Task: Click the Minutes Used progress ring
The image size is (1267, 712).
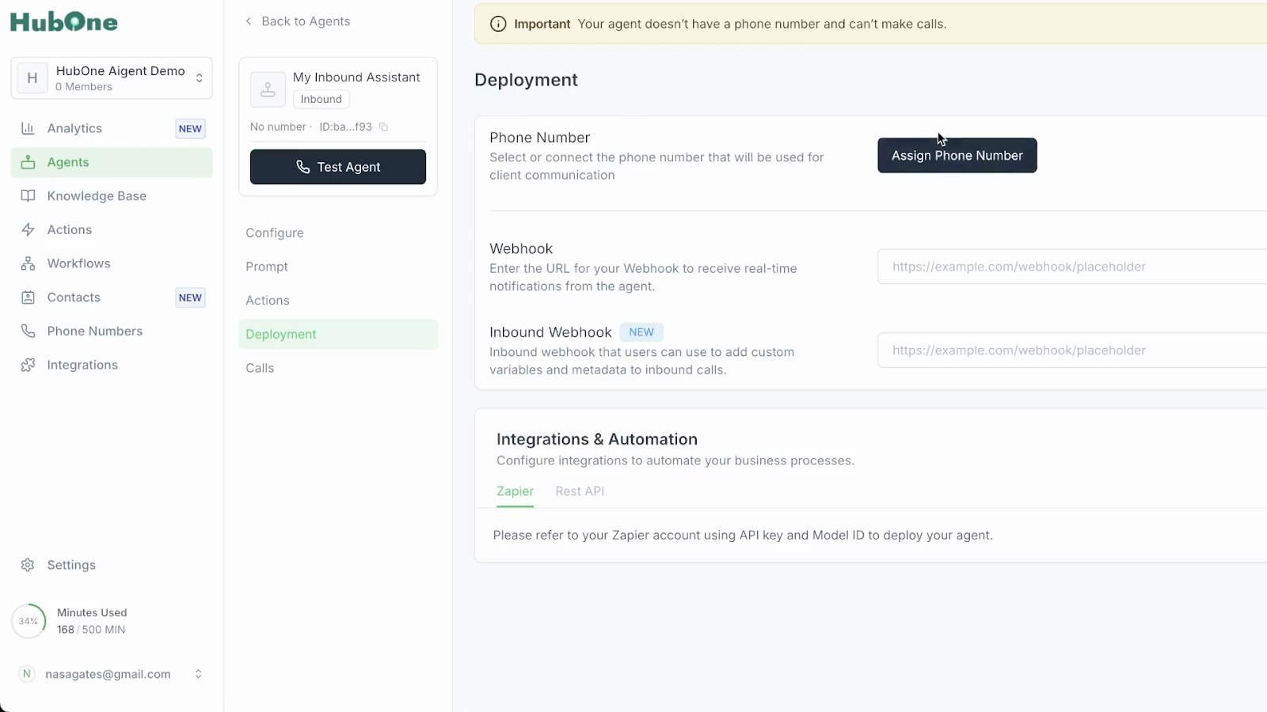Action: coord(29,621)
